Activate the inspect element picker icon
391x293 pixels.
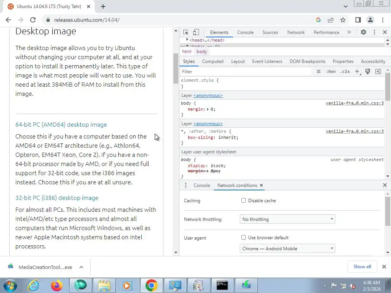pos(186,32)
